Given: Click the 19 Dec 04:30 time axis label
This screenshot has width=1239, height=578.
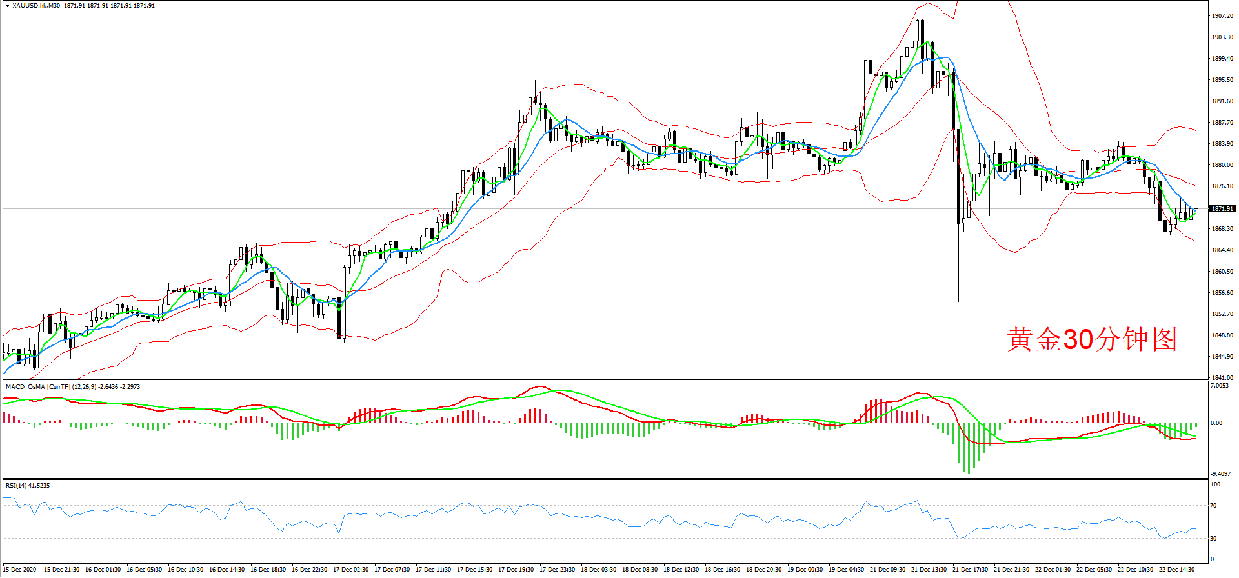Looking at the screenshot, I should [x=846, y=570].
